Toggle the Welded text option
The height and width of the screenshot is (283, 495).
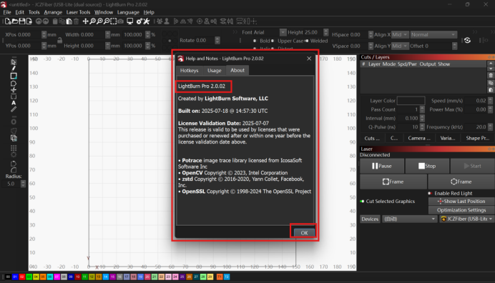click(x=316, y=41)
